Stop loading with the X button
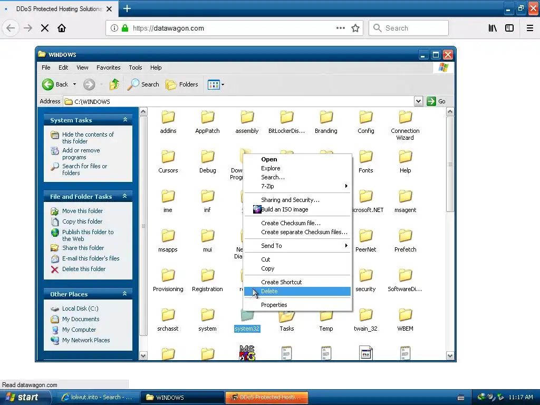The width and height of the screenshot is (540, 405). pos(45,28)
